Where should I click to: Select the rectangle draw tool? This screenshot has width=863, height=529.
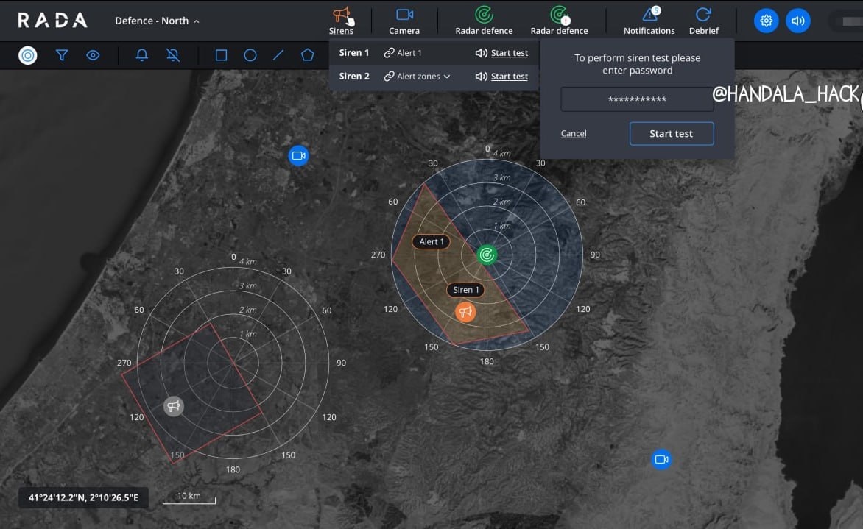pyautogui.click(x=221, y=55)
